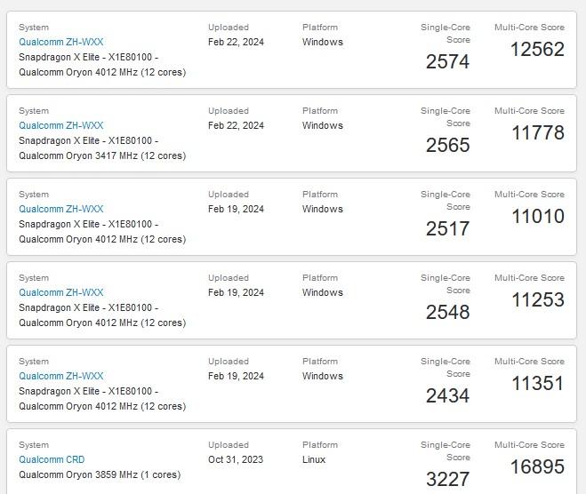
Task: Select the single-core score 2548
Action: click(447, 312)
